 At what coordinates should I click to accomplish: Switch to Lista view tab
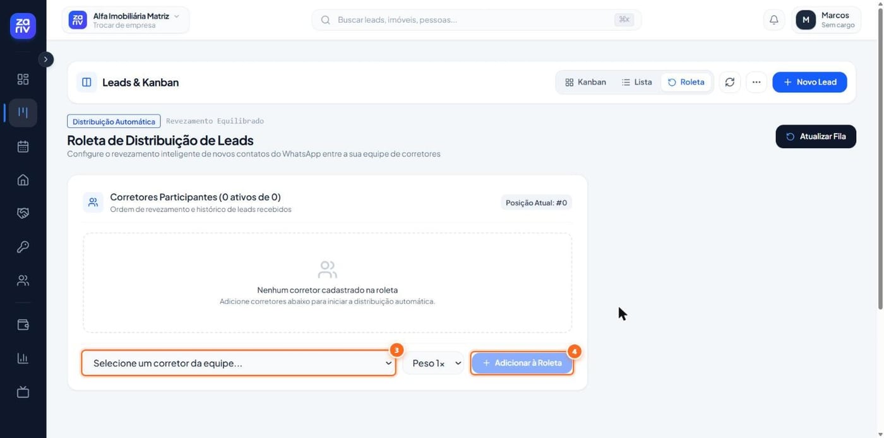point(636,82)
